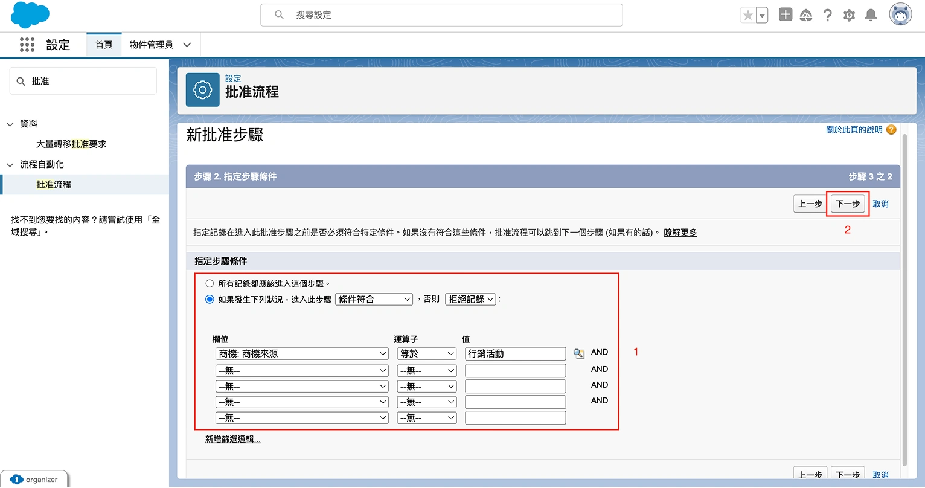The height and width of the screenshot is (488, 925).
Task: Click the help question mark icon
Action: (x=828, y=15)
